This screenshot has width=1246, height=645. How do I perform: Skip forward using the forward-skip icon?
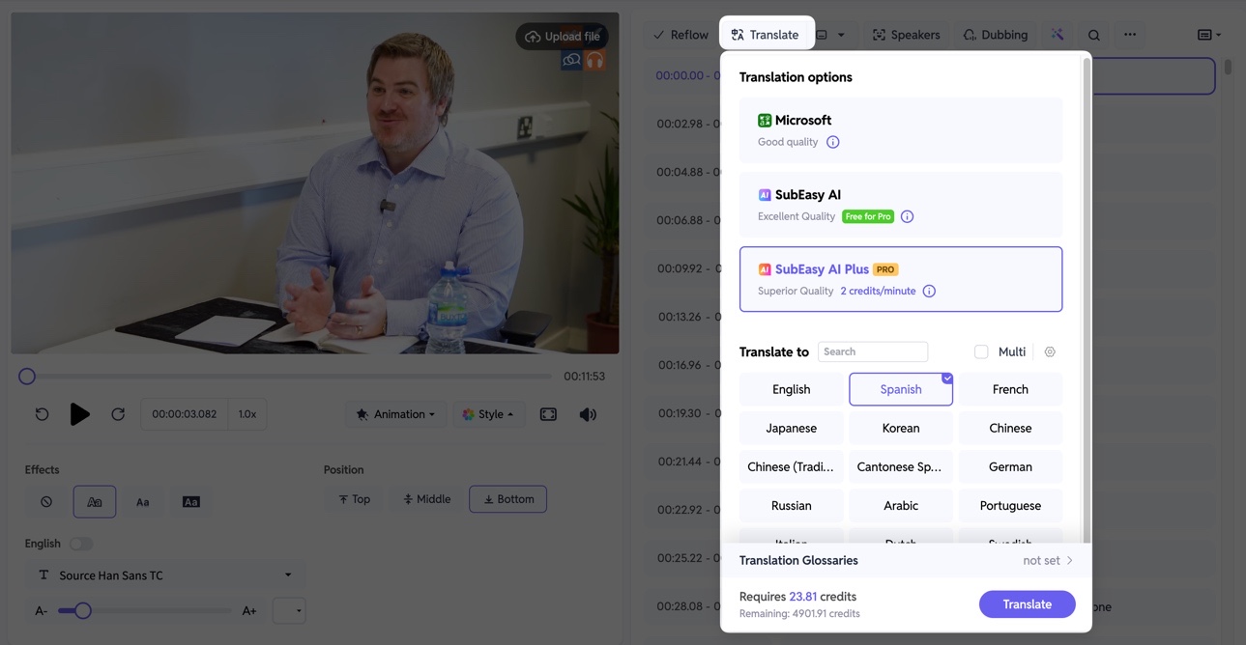click(x=118, y=414)
